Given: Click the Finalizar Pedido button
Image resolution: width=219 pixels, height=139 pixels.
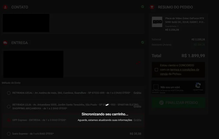Looking at the screenshot, I should click(x=178, y=103).
